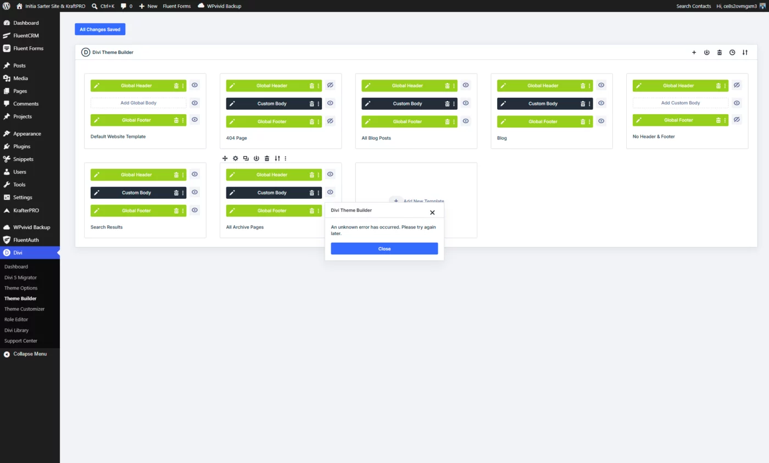Click trash icon on the Blog template's Global Header
The width and height of the screenshot is (769, 463).
pos(583,86)
